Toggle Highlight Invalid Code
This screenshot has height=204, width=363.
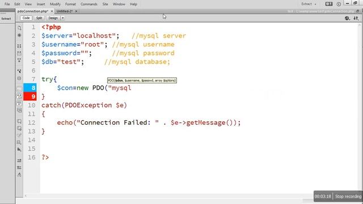coord(19,96)
